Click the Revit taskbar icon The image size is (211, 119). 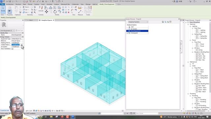(73, 117)
